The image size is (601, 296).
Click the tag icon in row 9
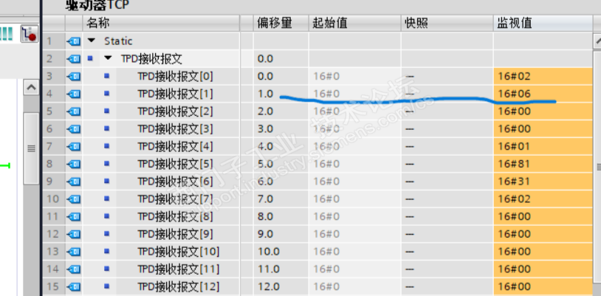point(74,182)
